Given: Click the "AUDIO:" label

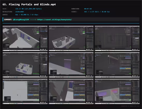Looking at the screenshot, I should tap(5, 15).
